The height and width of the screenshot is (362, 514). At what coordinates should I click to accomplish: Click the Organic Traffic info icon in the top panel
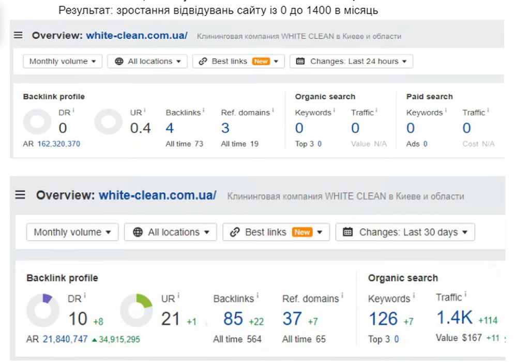[376, 111]
